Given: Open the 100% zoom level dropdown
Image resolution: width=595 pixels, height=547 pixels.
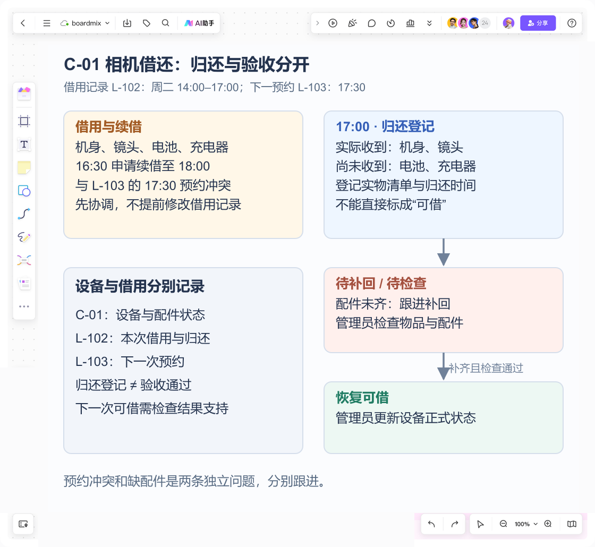Looking at the screenshot, I should point(526,524).
